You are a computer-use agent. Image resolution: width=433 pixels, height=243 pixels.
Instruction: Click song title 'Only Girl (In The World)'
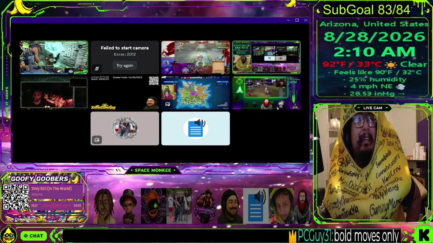click(52, 189)
